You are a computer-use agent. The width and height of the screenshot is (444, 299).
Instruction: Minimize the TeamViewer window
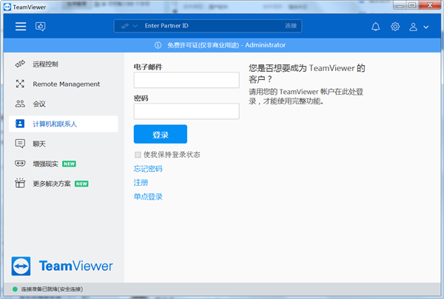pos(400,5)
